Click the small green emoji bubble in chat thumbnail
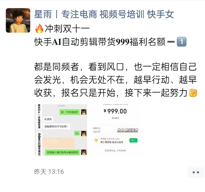 pos(77,133)
